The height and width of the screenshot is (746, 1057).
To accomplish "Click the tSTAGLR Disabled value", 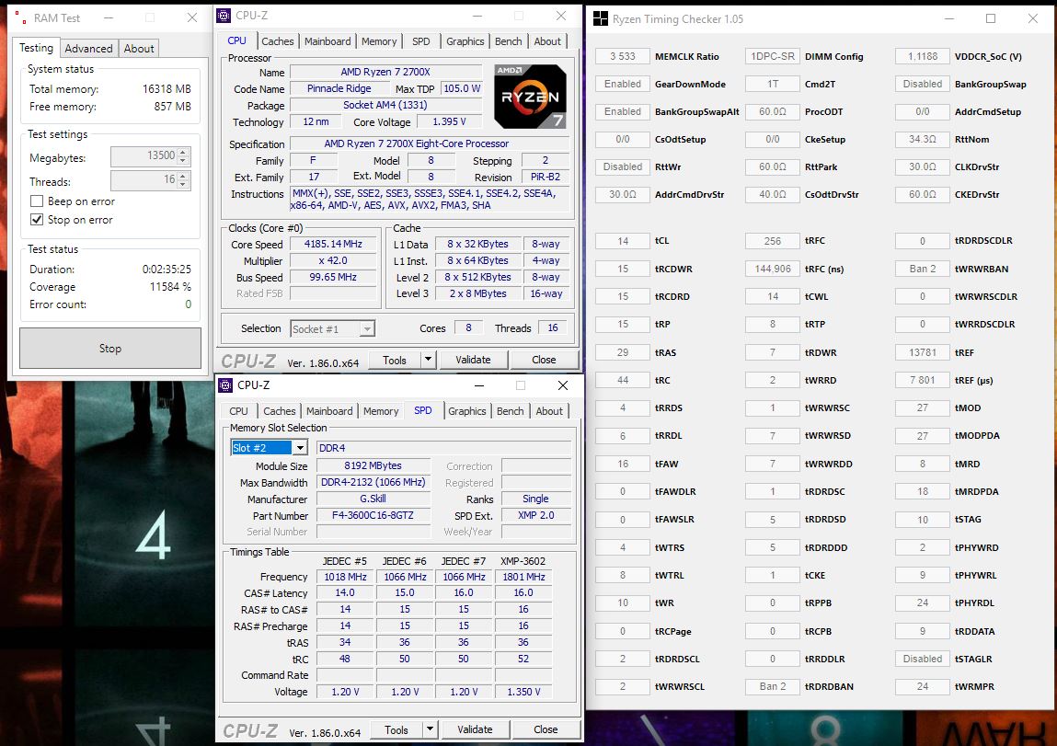I will 922,659.
